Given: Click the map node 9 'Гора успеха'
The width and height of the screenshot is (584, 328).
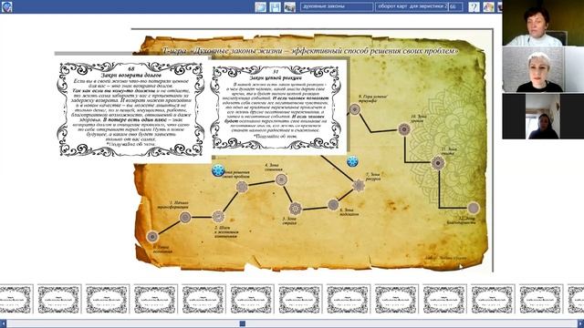Looking at the screenshot, I should pyautogui.click(x=355, y=109).
